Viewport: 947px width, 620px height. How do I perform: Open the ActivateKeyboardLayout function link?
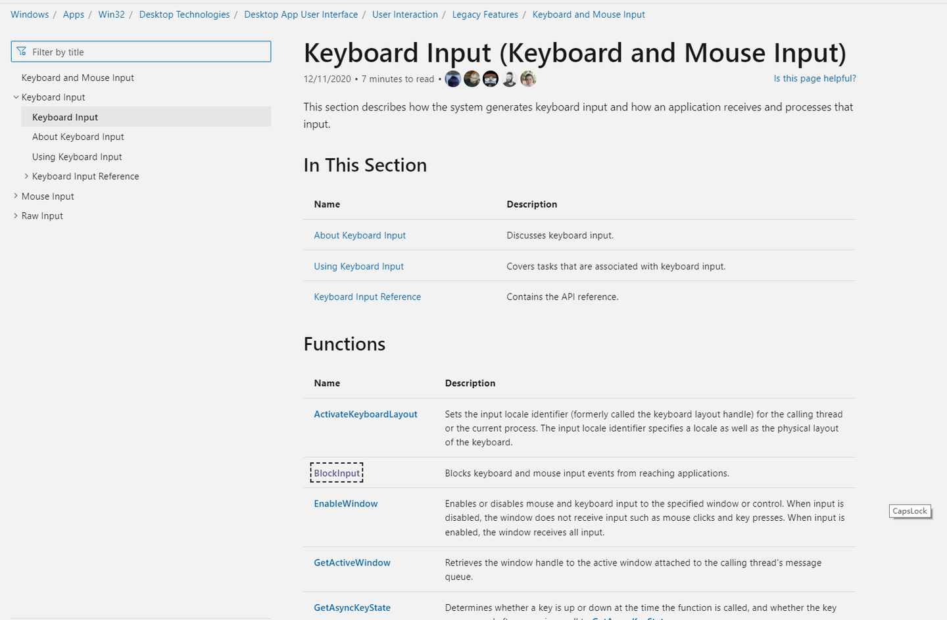pos(366,414)
